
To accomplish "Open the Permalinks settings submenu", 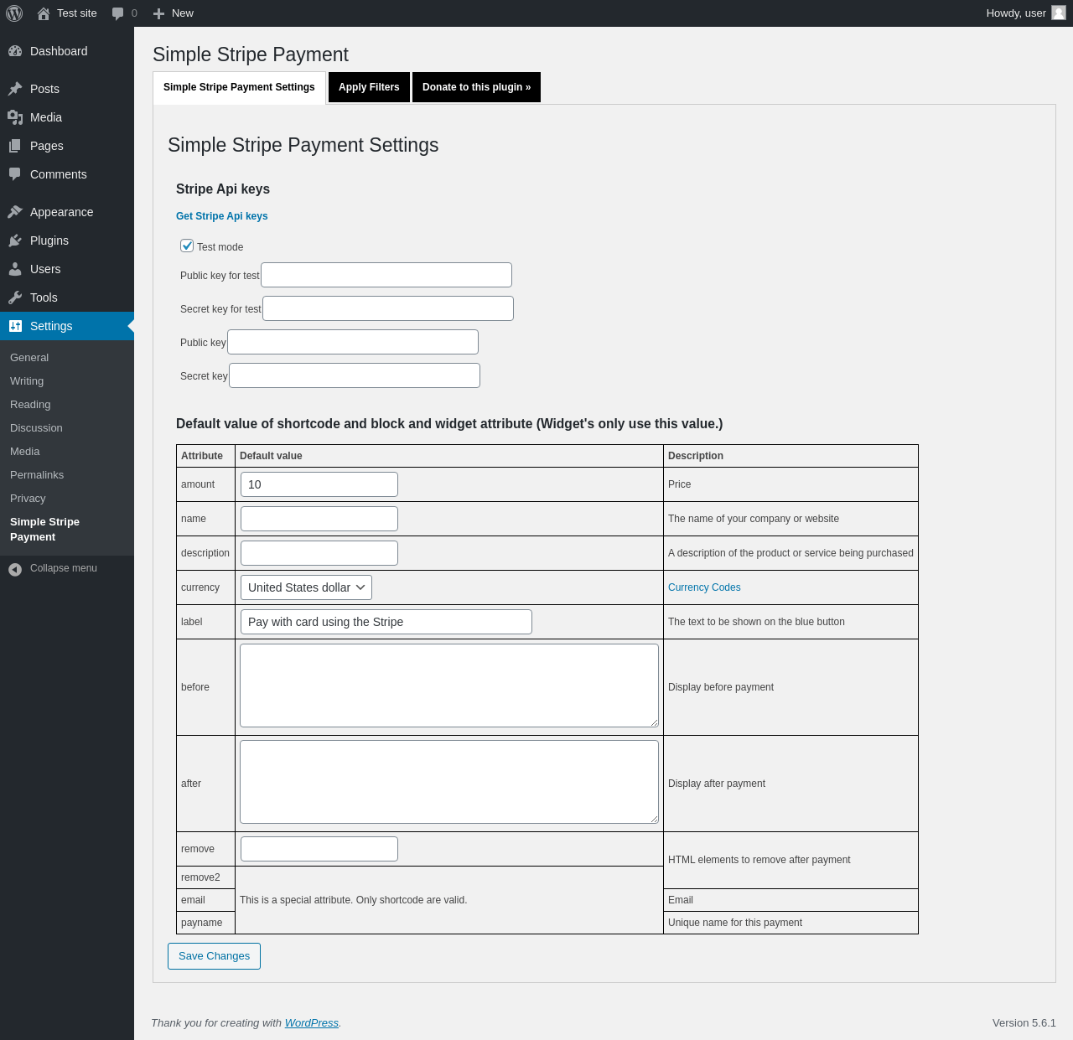I will (x=37, y=475).
